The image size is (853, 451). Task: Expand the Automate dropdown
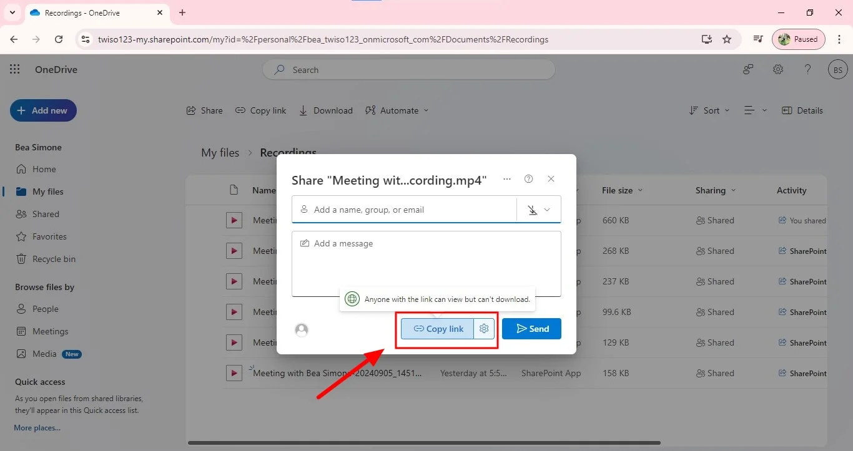click(x=397, y=110)
